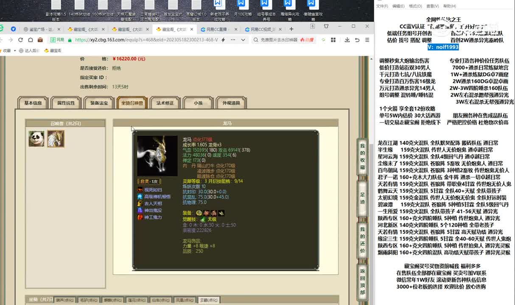Open the 装备法宝 tab
The image size is (515, 305).
99,103
